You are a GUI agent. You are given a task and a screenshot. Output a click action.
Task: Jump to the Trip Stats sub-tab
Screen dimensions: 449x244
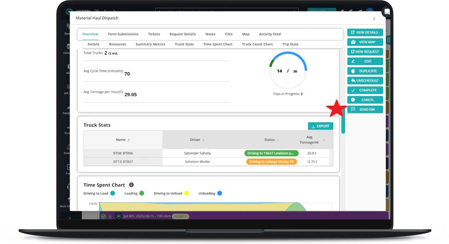[290, 44]
